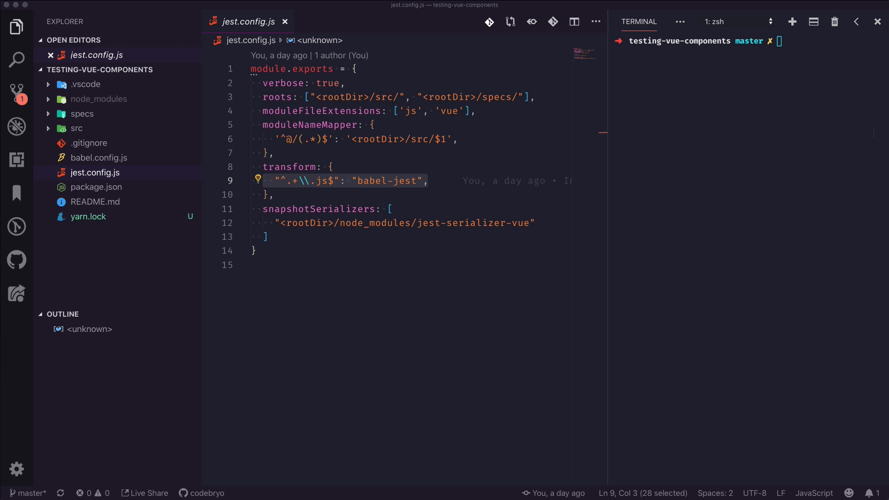Viewport: 889px width, 500px height.
Task: Click the minimap code preview
Action: pos(584,54)
